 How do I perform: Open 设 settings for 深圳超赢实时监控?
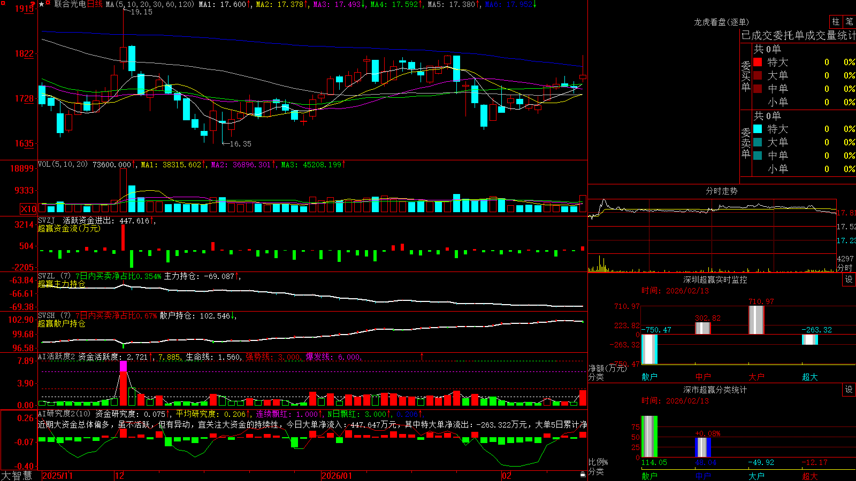pos(849,280)
